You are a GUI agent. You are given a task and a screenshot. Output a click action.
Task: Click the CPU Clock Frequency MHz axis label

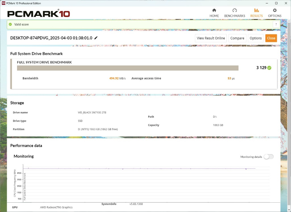point(15,183)
